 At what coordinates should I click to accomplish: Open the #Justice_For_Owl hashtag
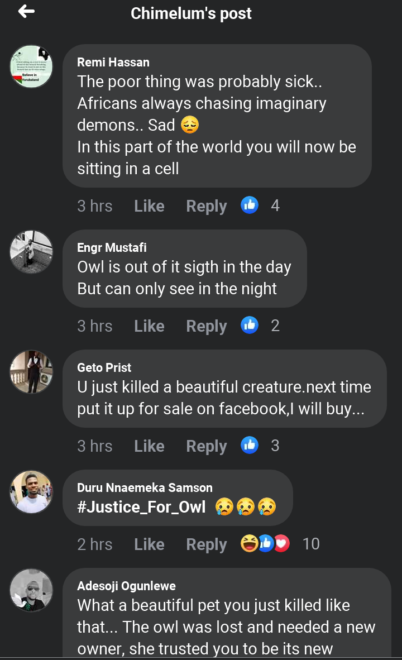click(x=141, y=507)
